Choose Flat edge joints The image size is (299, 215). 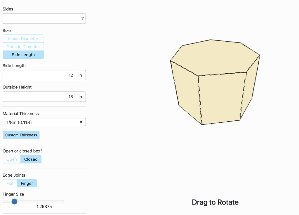(10, 183)
